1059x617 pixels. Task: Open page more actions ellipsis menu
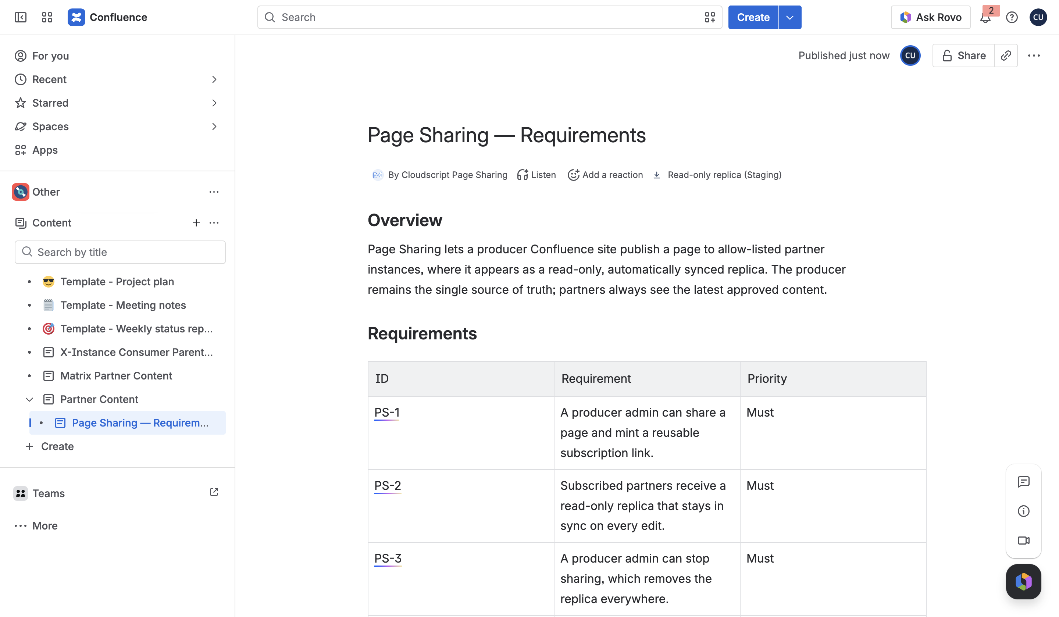(1034, 56)
